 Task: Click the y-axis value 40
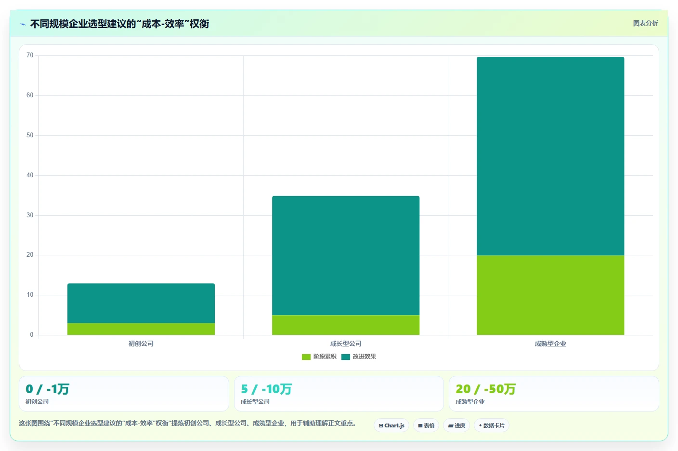(x=30, y=175)
